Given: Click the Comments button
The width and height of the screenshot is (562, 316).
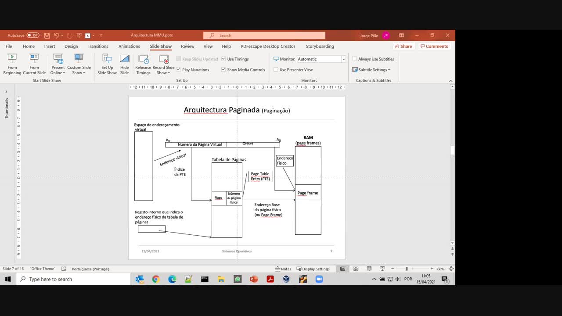Looking at the screenshot, I should [x=434, y=46].
